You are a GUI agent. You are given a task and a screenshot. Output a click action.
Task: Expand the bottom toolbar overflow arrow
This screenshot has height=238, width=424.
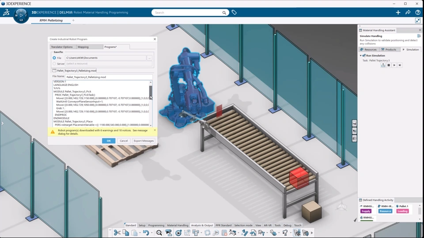(312, 233)
